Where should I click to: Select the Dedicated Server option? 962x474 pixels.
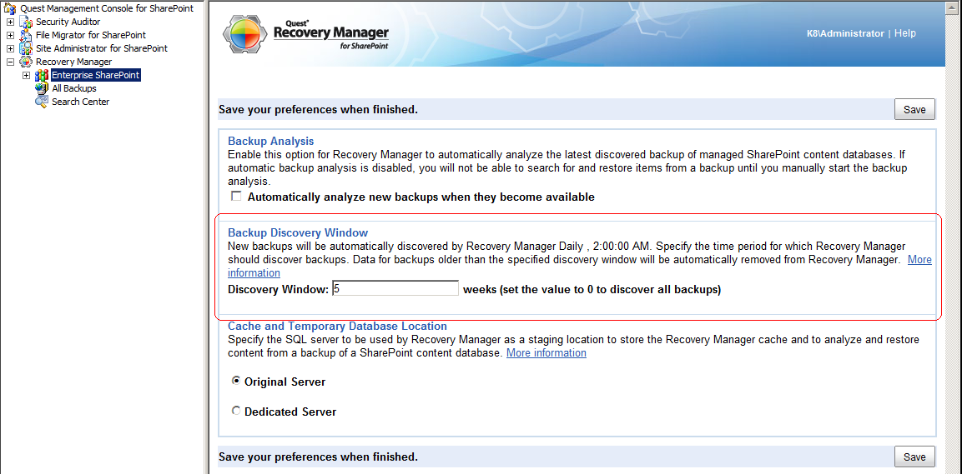[x=236, y=412]
